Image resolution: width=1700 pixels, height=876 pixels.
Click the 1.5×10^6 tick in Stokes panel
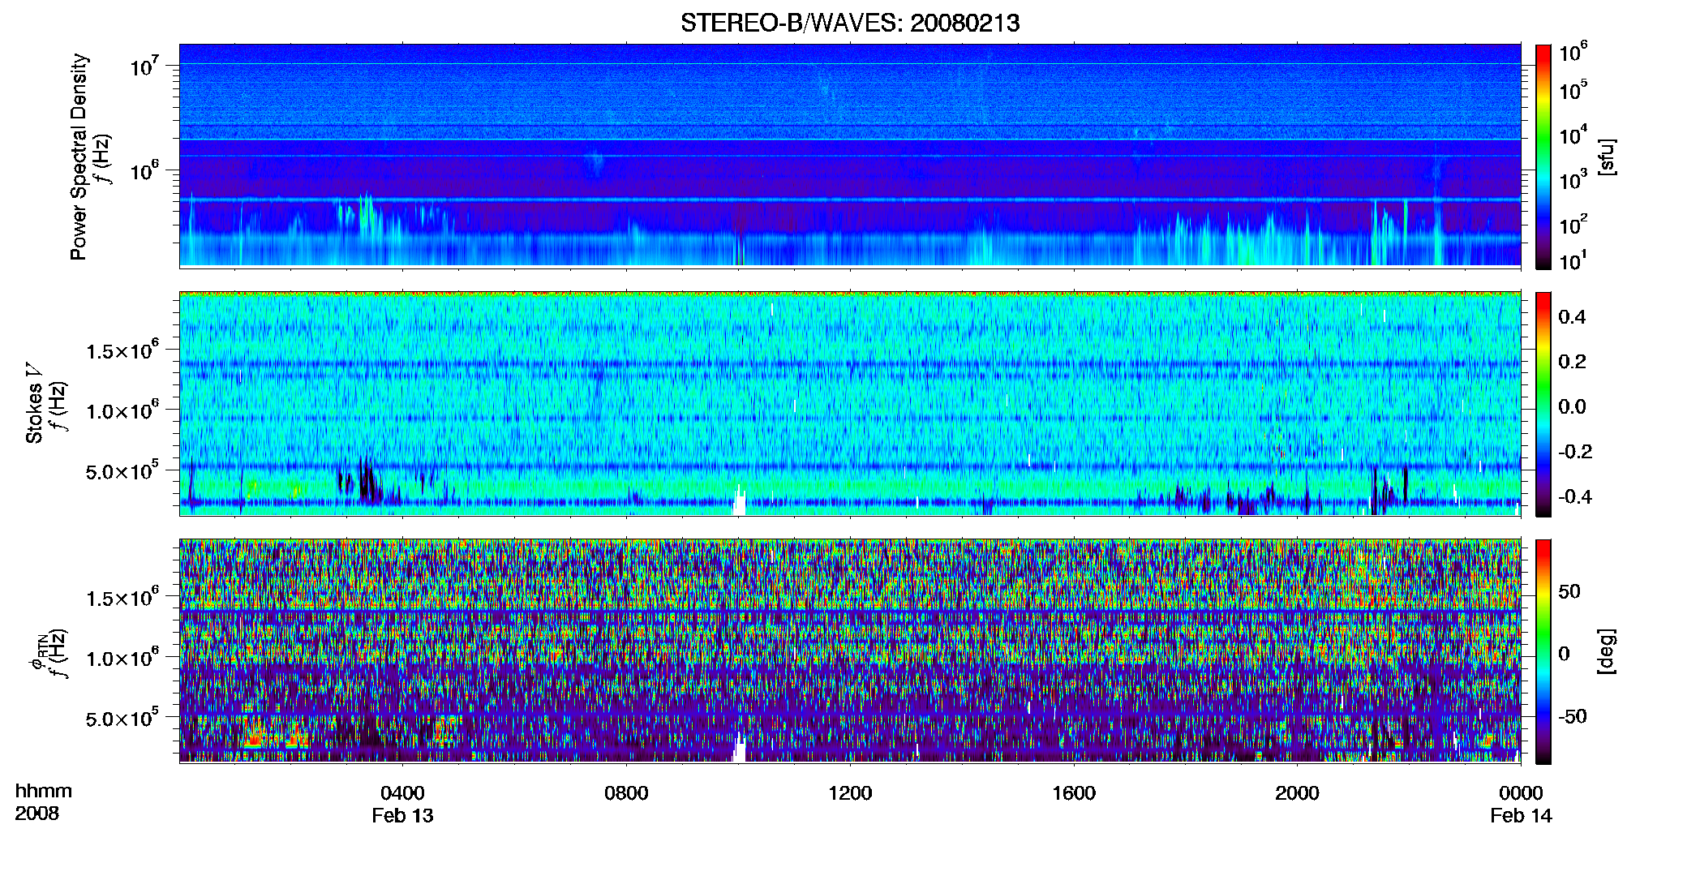122,350
